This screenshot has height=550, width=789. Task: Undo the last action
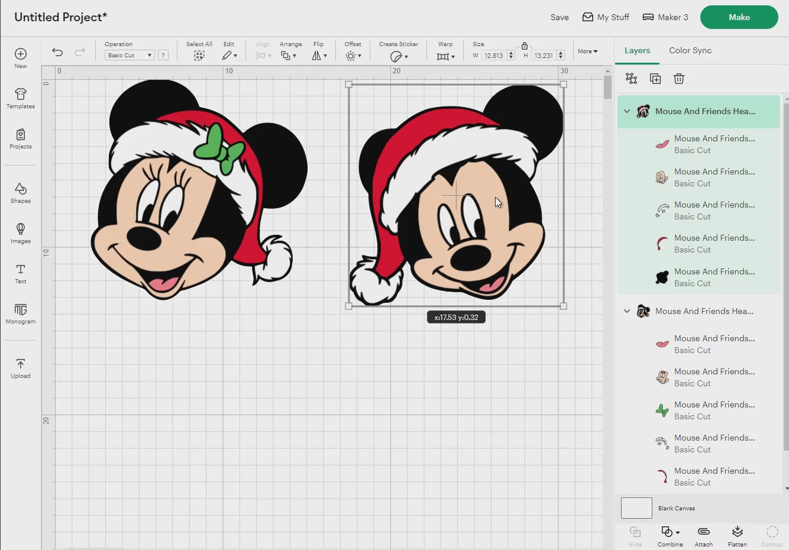pyautogui.click(x=57, y=52)
